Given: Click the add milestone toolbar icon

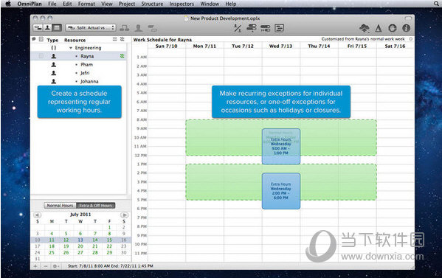Looking at the screenshot, I should (152, 28).
